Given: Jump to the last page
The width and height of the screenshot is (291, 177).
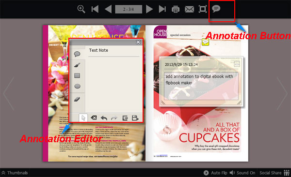Looking at the screenshot, I should pyautogui.click(x=162, y=9).
